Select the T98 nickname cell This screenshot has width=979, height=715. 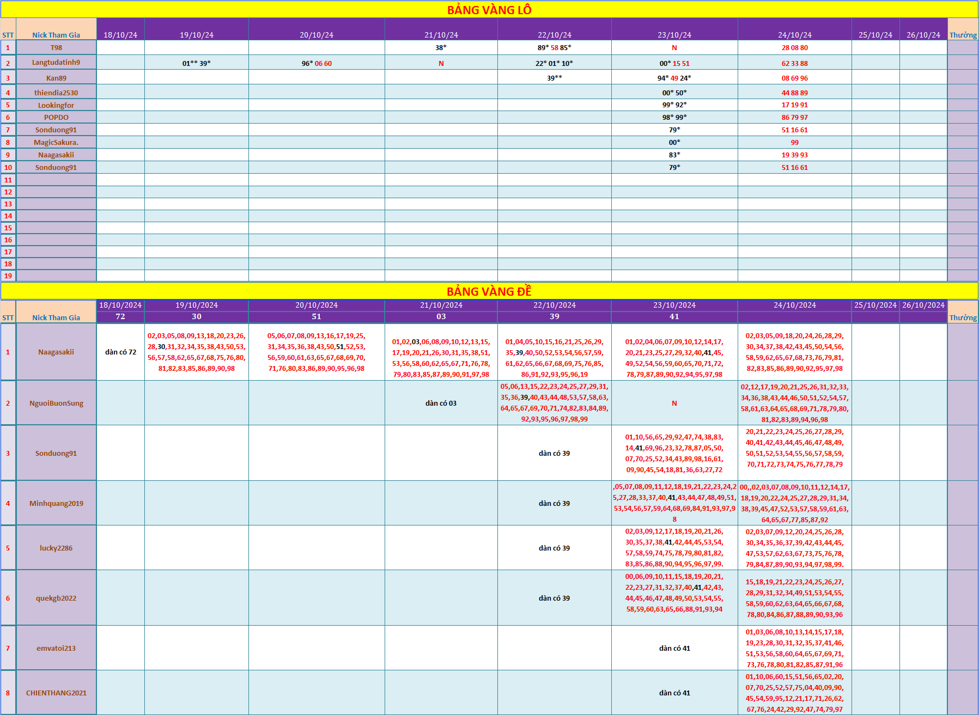(56, 47)
